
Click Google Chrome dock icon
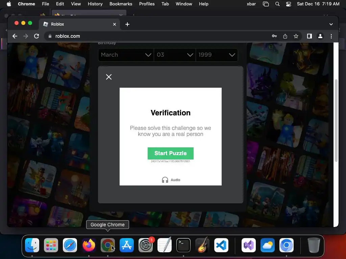tap(108, 245)
